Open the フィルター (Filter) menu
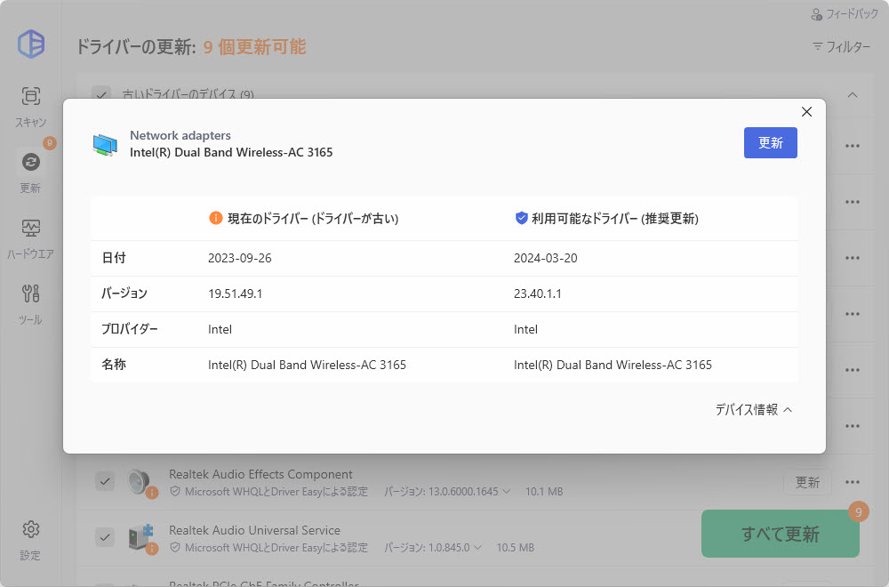 tap(841, 46)
